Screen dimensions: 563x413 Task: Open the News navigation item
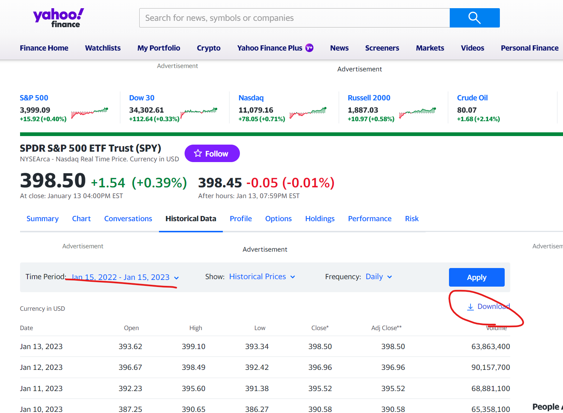click(x=339, y=48)
